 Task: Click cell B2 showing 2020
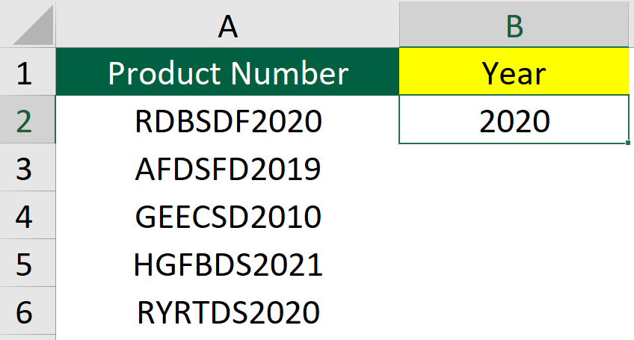(x=514, y=120)
